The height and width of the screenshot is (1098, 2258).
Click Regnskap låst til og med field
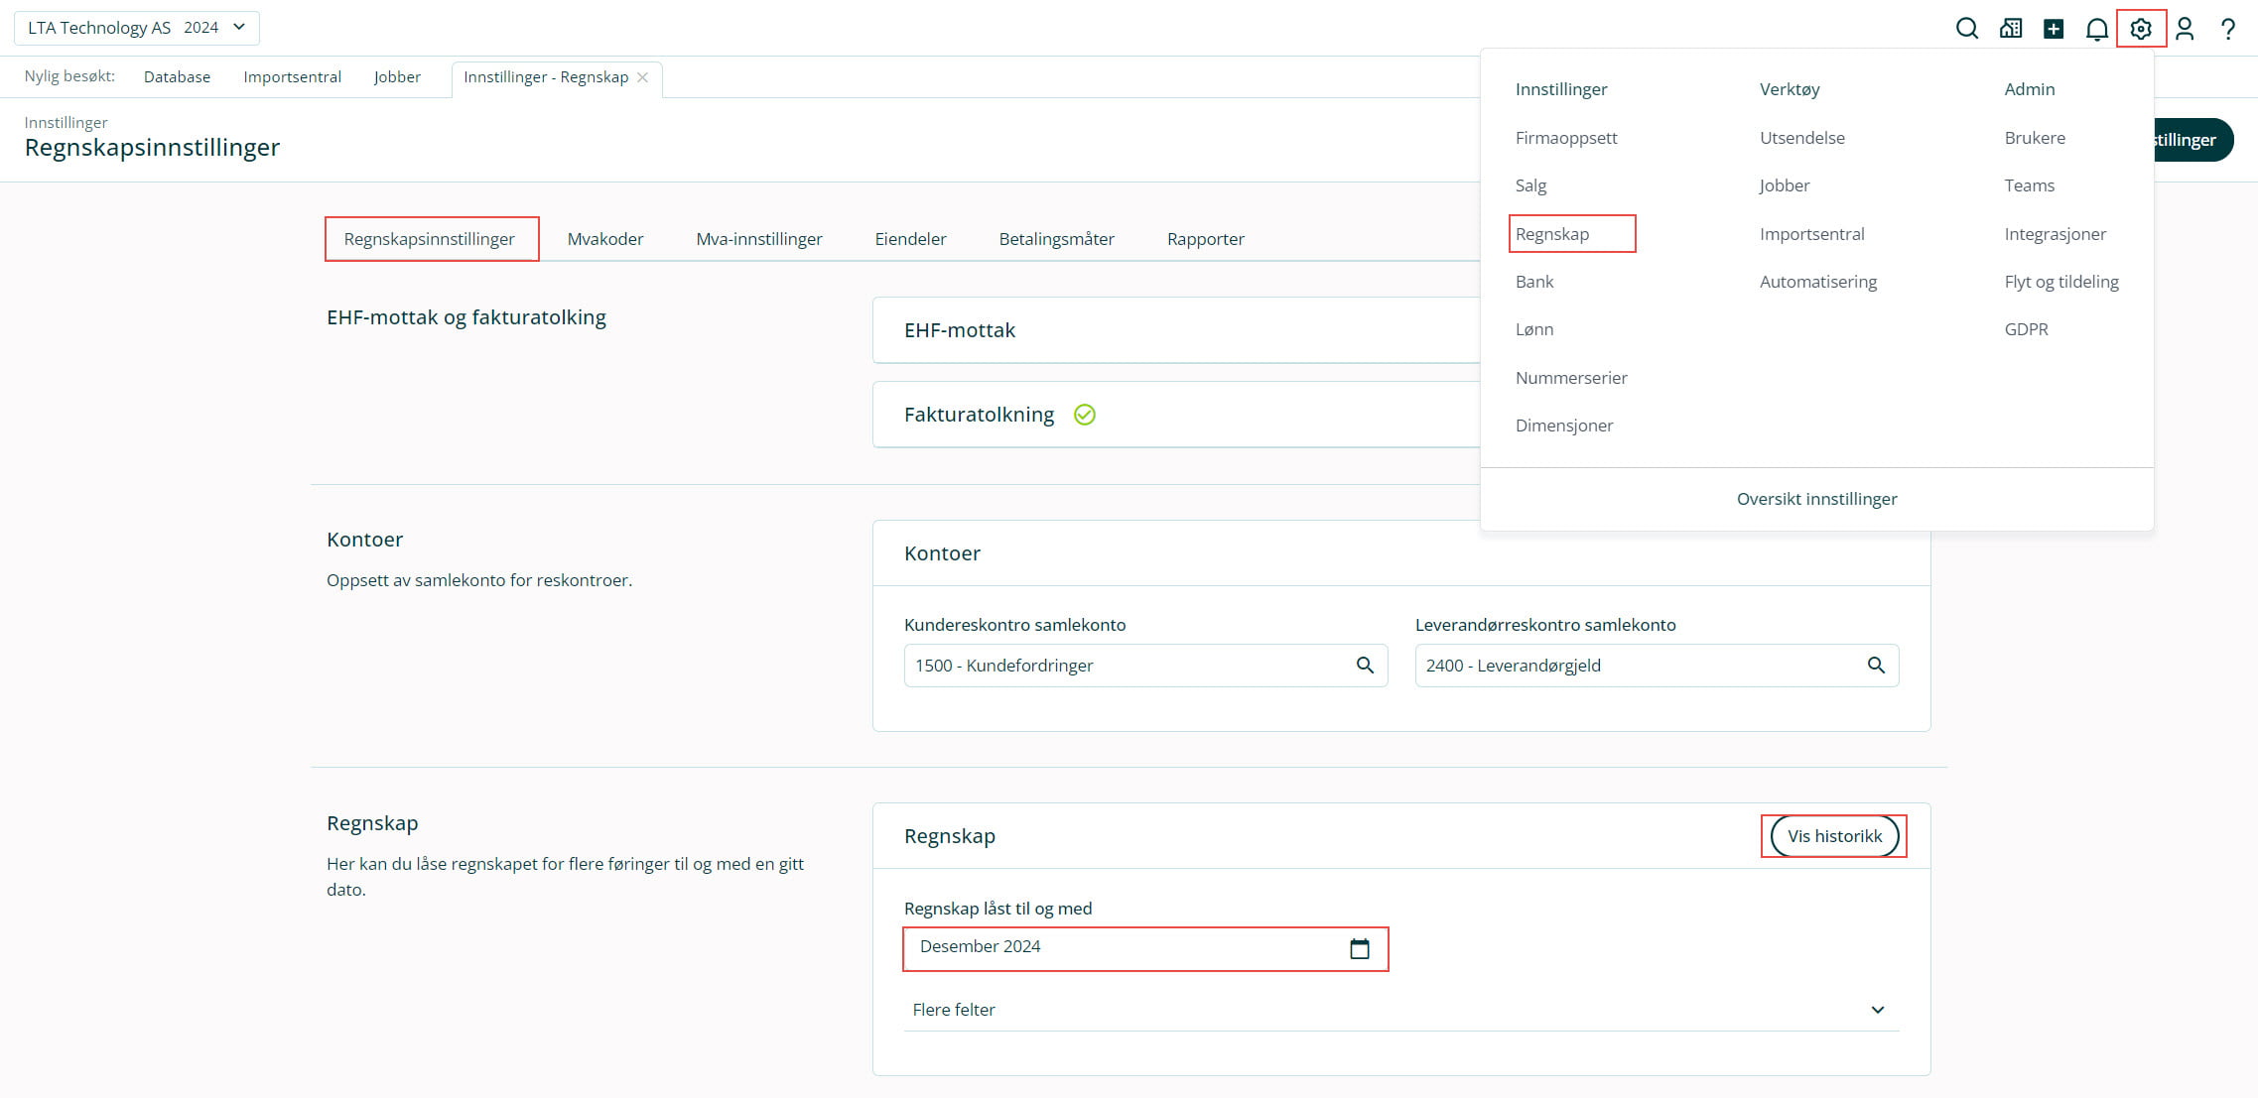tap(1122, 947)
